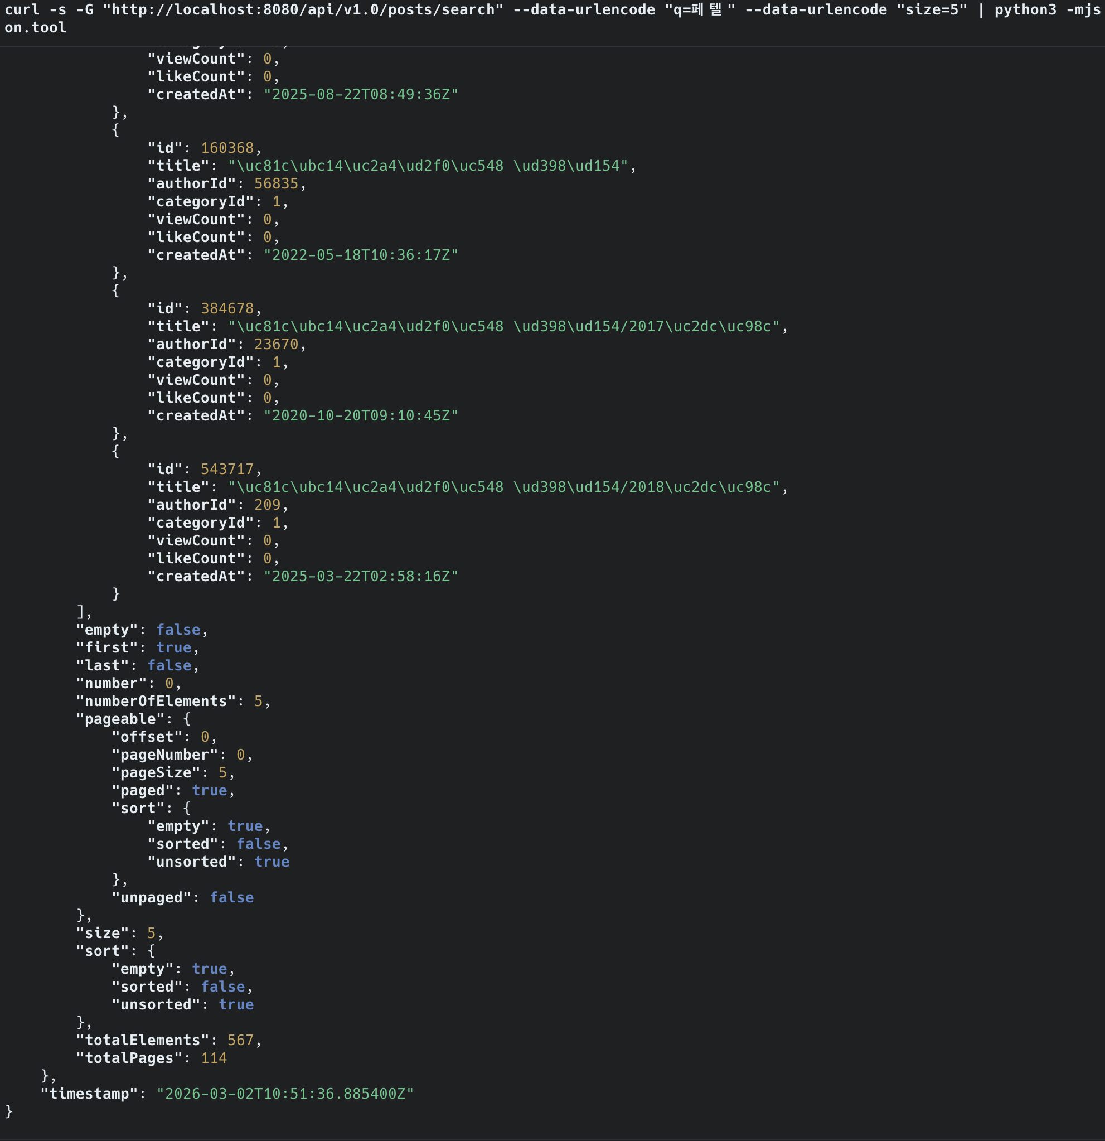
Task: Click authorId value 23670
Action: click(x=276, y=345)
